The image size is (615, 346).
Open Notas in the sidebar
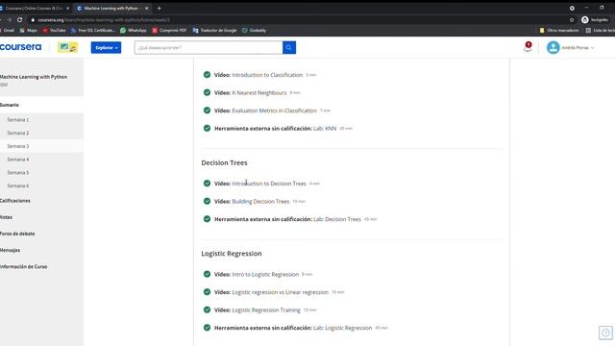[x=6, y=217]
